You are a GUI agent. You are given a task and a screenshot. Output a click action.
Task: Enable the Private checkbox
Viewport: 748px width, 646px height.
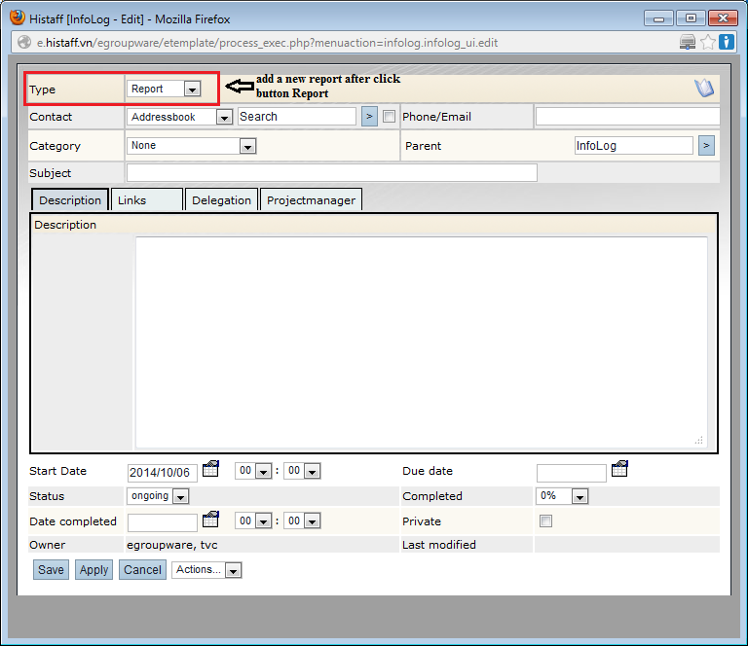tap(545, 521)
